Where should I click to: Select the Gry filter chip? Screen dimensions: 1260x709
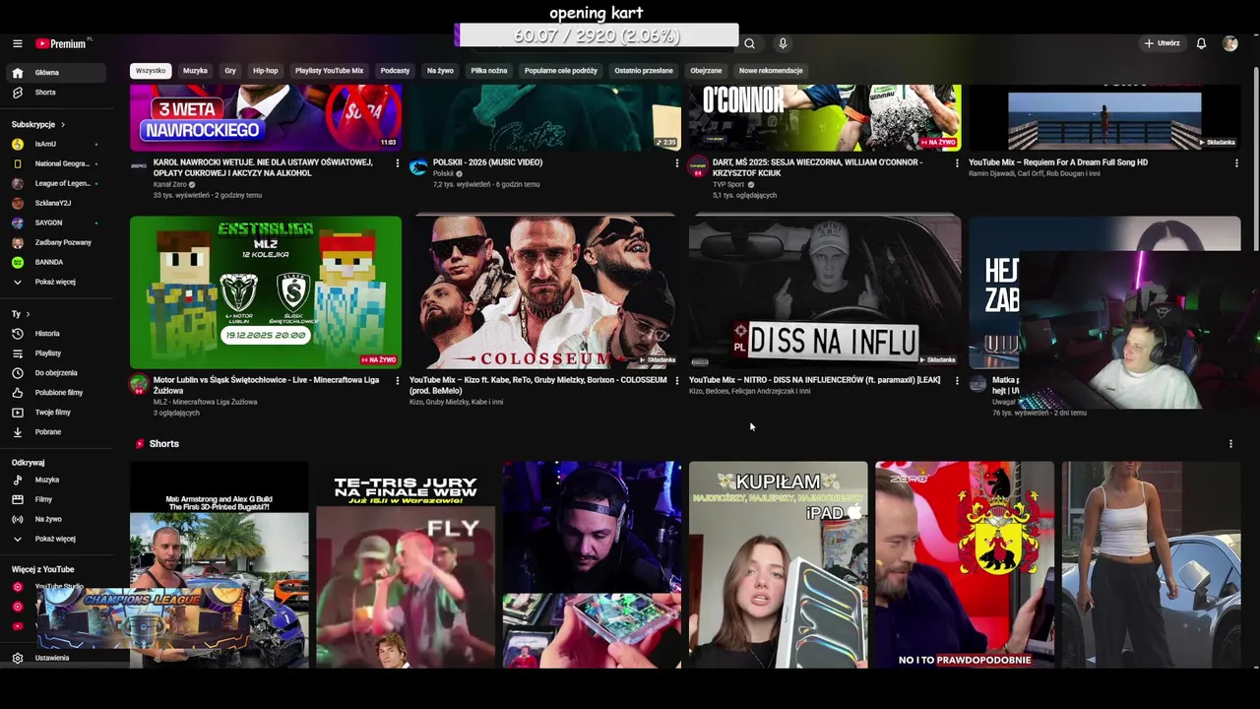pyautogui.click(x=230, y=71)
